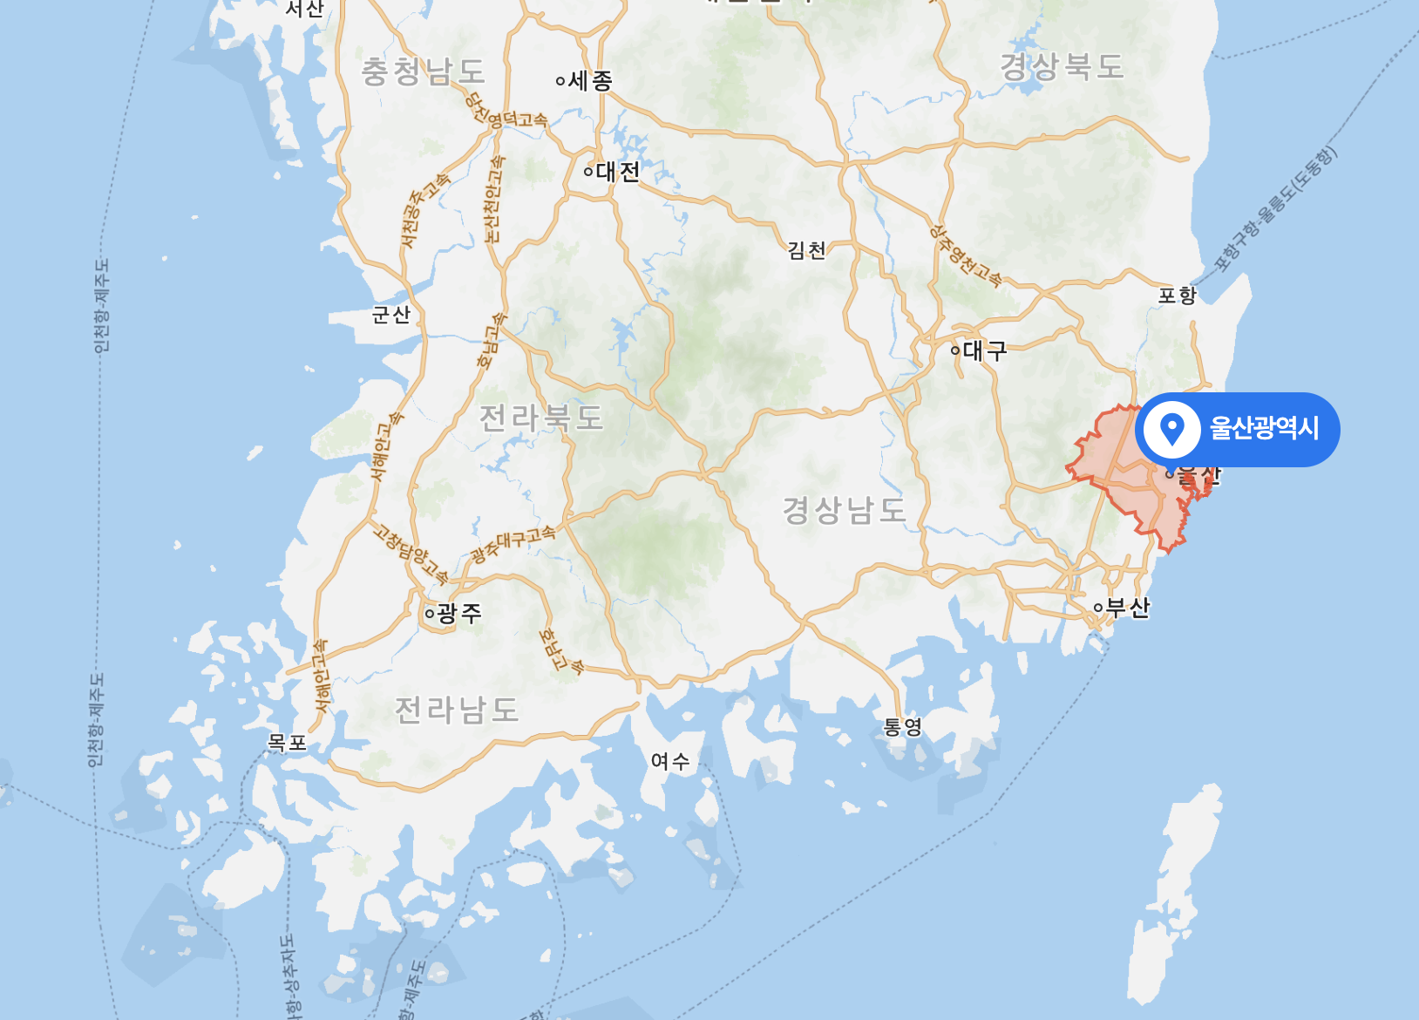
Task: Click the 광주대구고속 highway label
Action: tap(513, 544)
